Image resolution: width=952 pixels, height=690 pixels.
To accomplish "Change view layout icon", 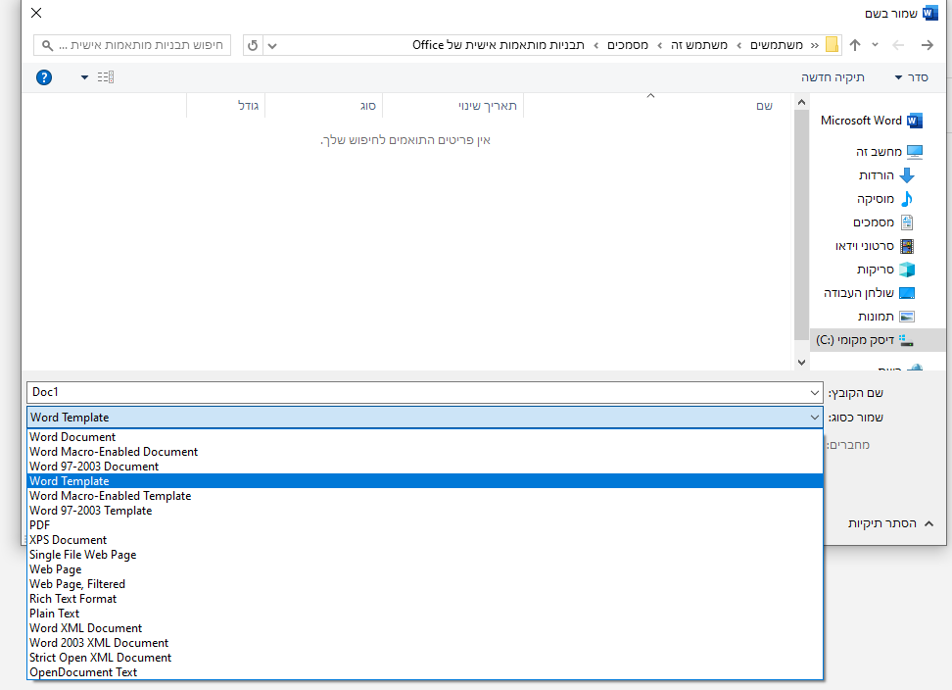I will point(106,77).
